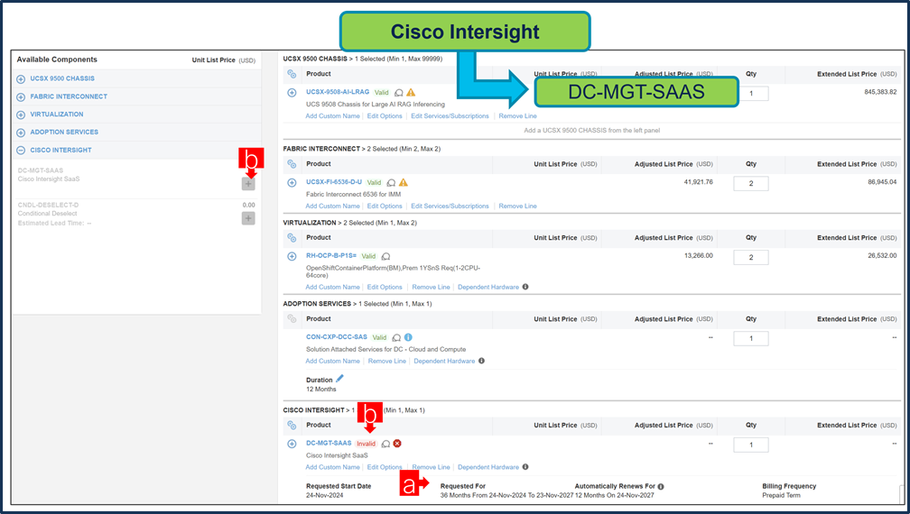
Task: Expand RH-OCP-B-P1S= product row
Action: pos(292,256)
